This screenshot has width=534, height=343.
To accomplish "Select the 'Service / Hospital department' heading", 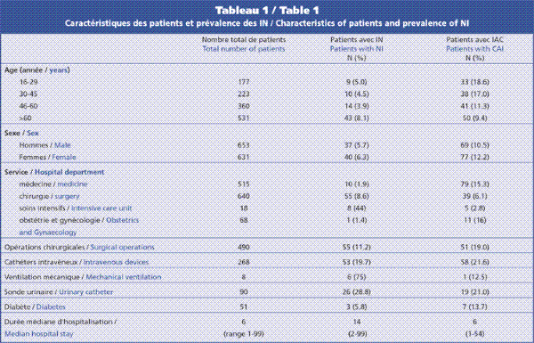I will [54, 172].
